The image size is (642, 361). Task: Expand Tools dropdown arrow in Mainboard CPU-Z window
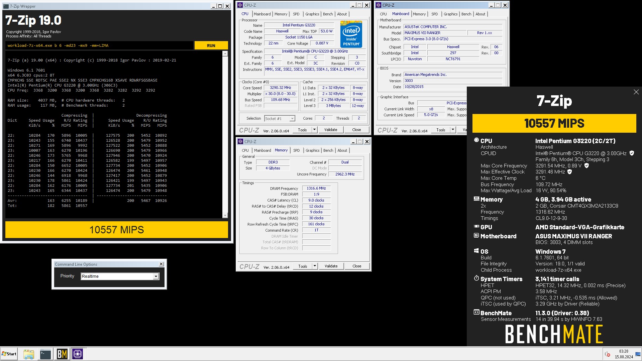coord(453,130)
